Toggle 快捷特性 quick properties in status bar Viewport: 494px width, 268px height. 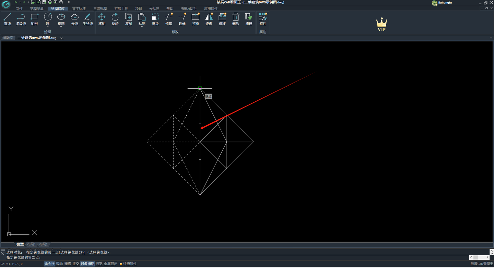pos(128,264)
